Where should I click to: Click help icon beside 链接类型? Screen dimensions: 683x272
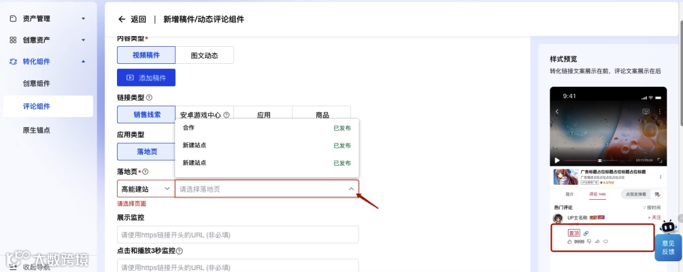(149, 97)
